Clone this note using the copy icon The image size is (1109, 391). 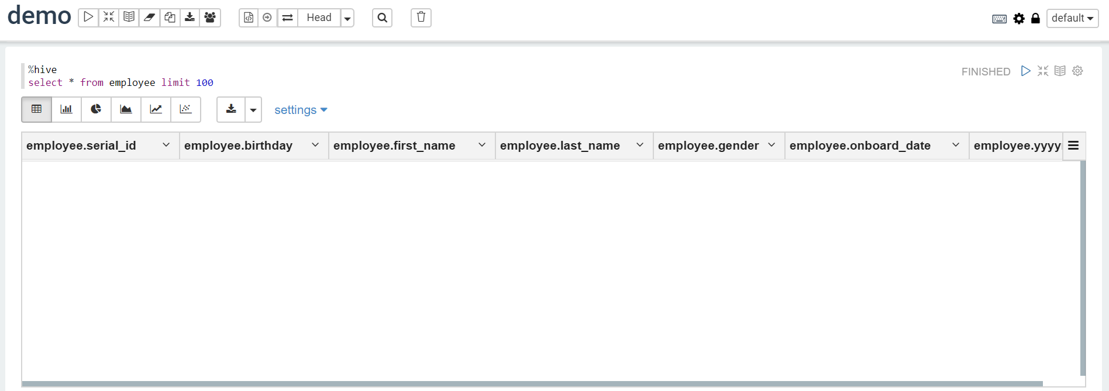(x=170, y=18)
